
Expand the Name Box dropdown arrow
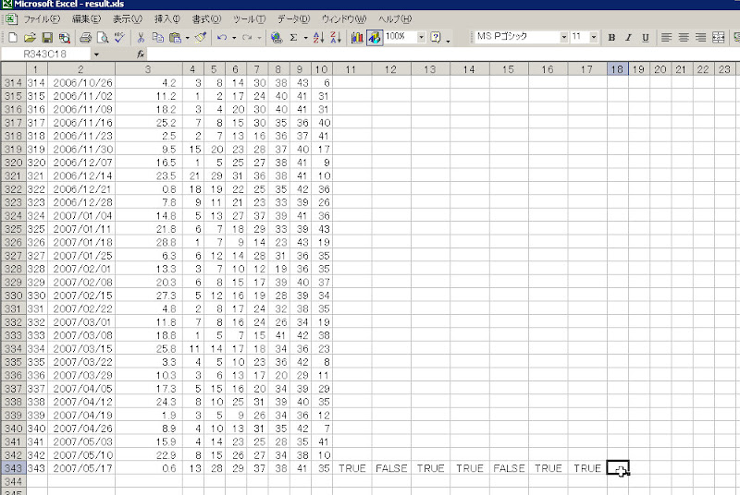pos(96,54)
